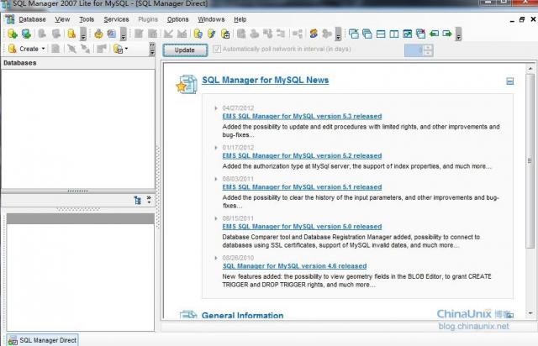538x346 pixels.
Task: Open the Services menu
Action: pyautogui.click(x=116, y=18)
